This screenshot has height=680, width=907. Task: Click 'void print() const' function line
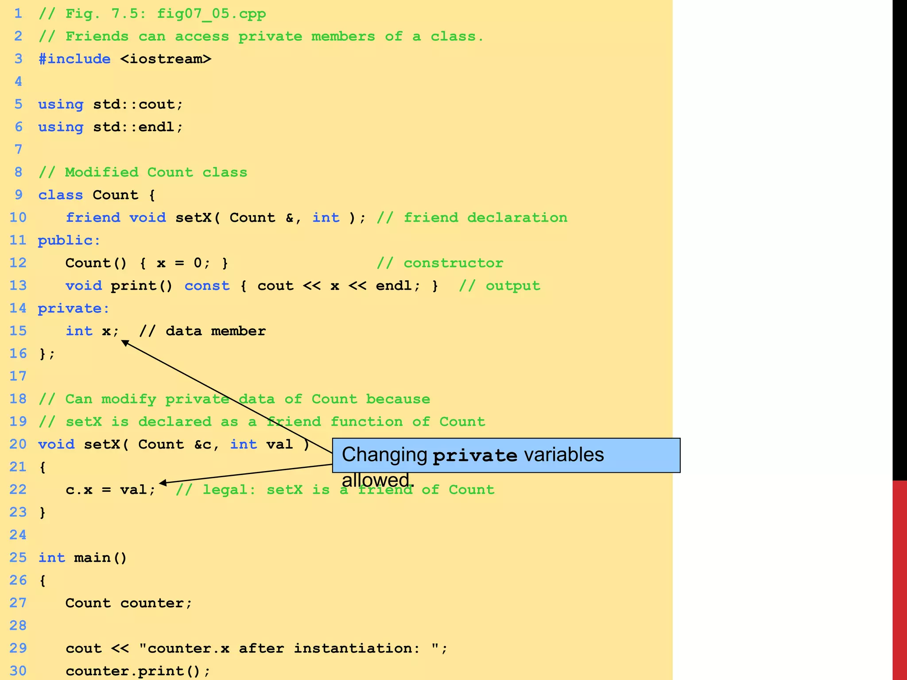(x=252, y=286)
